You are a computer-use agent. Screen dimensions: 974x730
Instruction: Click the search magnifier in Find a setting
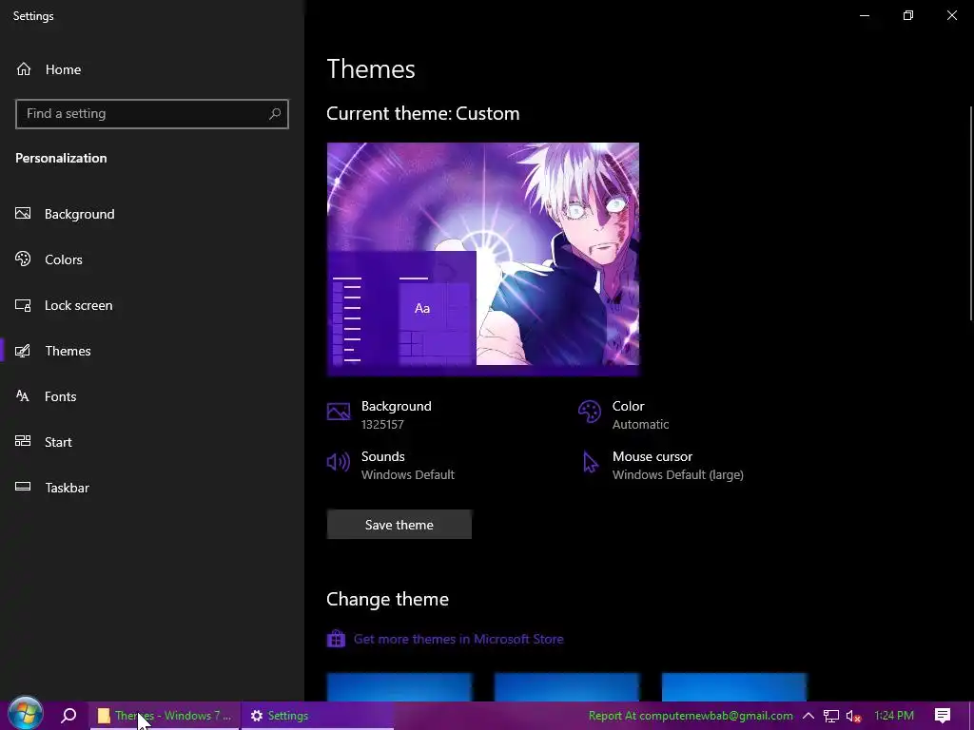click(275, 114)
